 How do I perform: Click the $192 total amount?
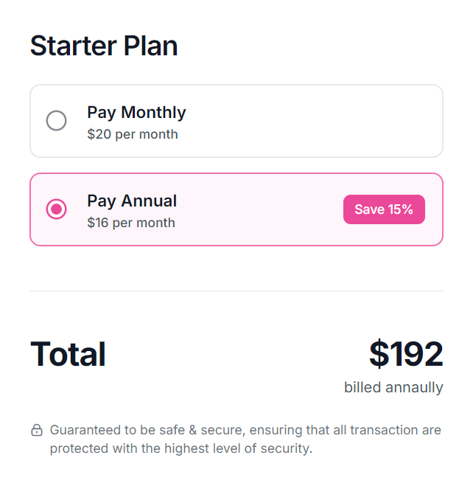(x=406, y=354)
